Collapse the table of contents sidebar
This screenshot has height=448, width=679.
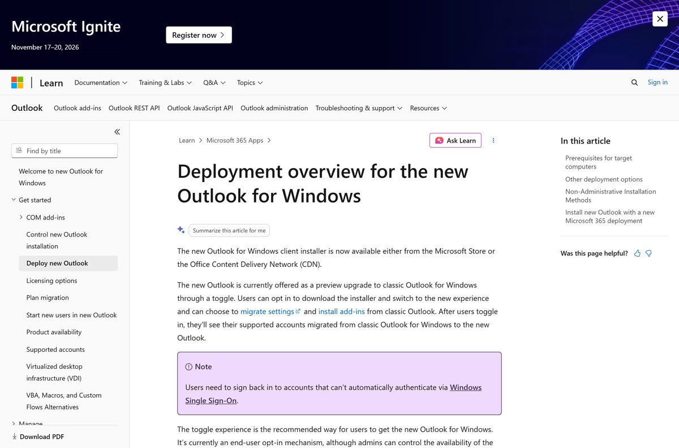click(117, 132)
